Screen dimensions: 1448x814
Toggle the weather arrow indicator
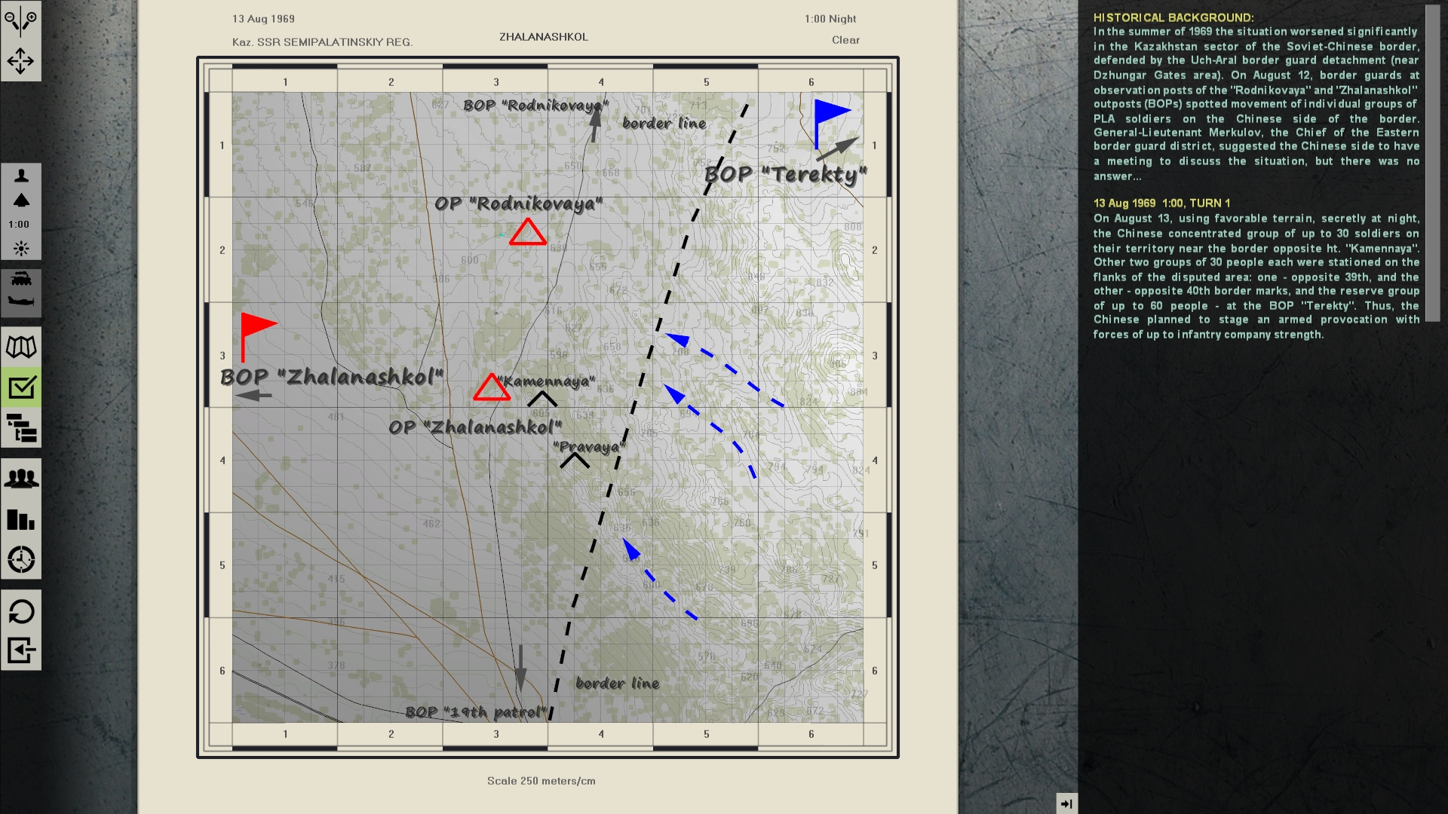20,201
